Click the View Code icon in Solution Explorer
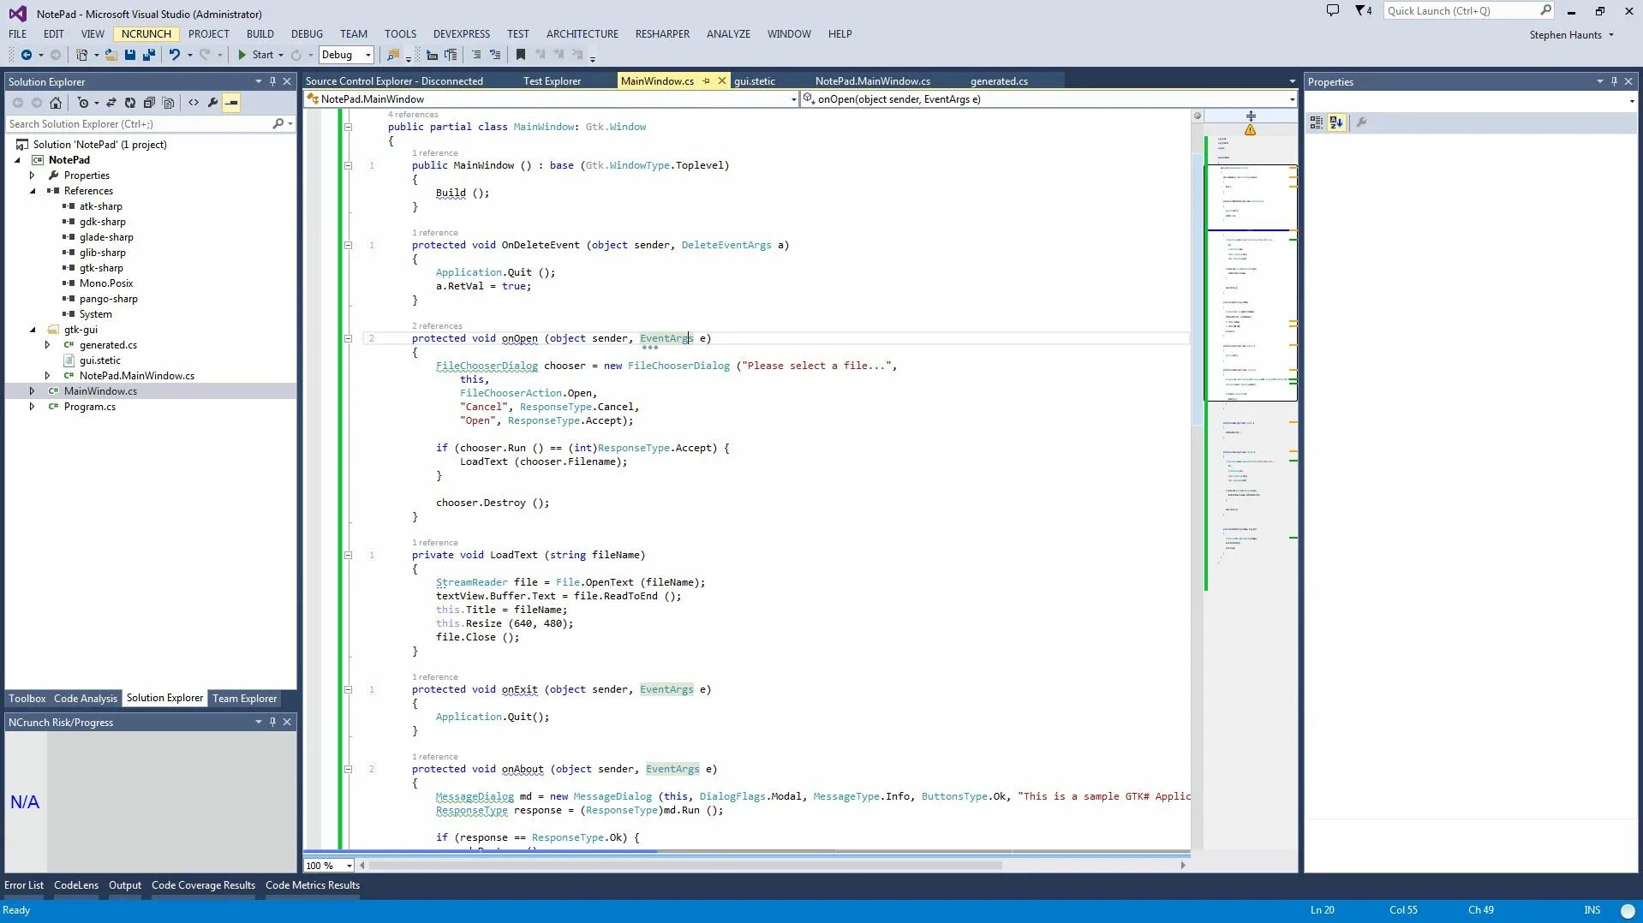Image resolution: width=1643 pixels, height=923 pixels. 194,103
